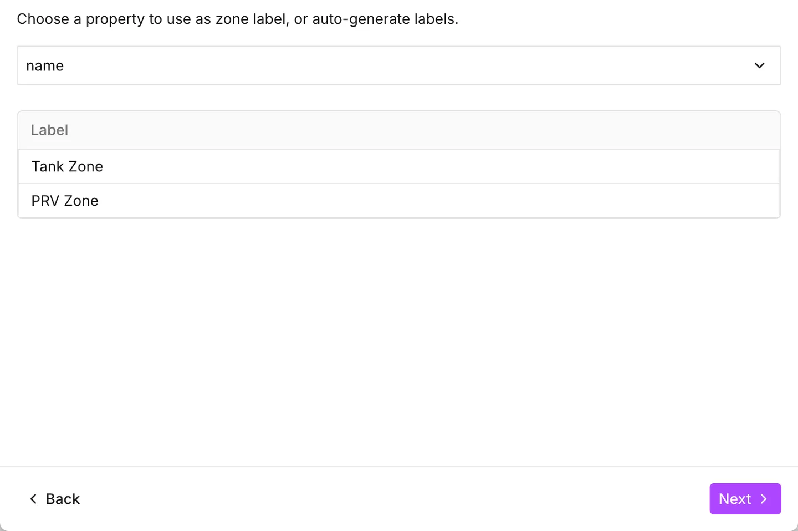Open the zone label property dropdown
This screenshot has height=531, width=798.
click(x=399, y=65)
